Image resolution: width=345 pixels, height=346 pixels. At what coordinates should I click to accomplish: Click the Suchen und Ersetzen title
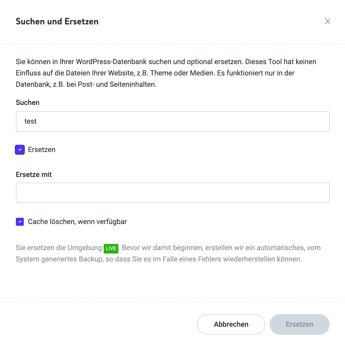click(57, 21)
